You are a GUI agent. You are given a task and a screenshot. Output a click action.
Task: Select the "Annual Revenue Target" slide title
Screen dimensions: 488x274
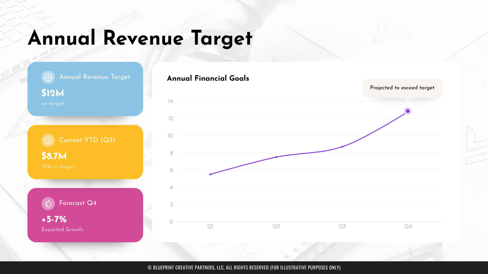[140, 38]
